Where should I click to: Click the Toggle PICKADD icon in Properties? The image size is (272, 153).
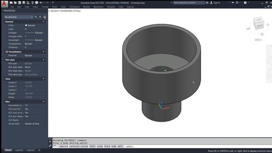click(36, 17)
